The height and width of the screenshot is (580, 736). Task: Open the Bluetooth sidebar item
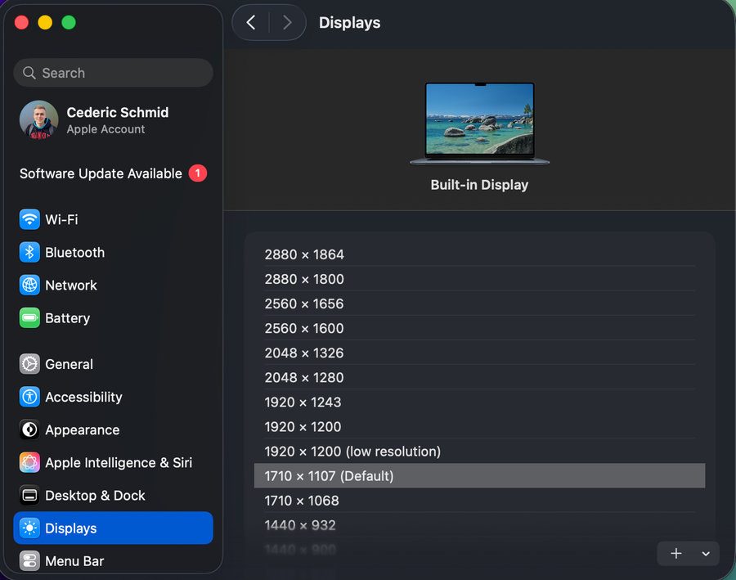point(113,252)
